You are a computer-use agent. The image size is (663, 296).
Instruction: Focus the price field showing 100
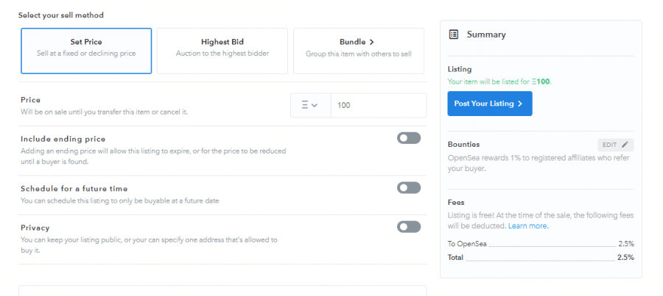click(x=378, y=105)
